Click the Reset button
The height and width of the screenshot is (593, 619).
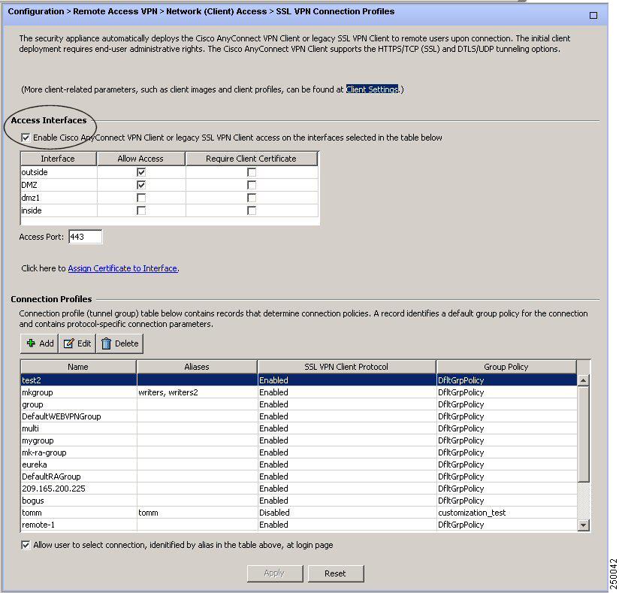[336, 573]
